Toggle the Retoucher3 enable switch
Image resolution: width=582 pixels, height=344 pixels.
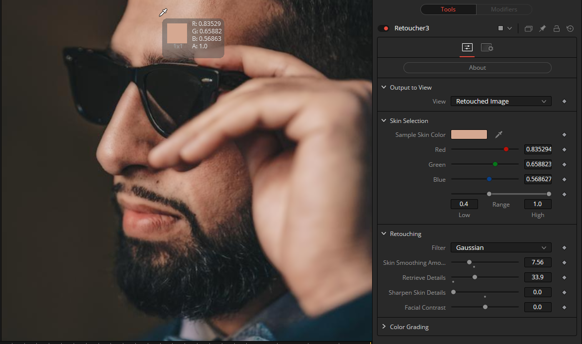coord(383,28)
